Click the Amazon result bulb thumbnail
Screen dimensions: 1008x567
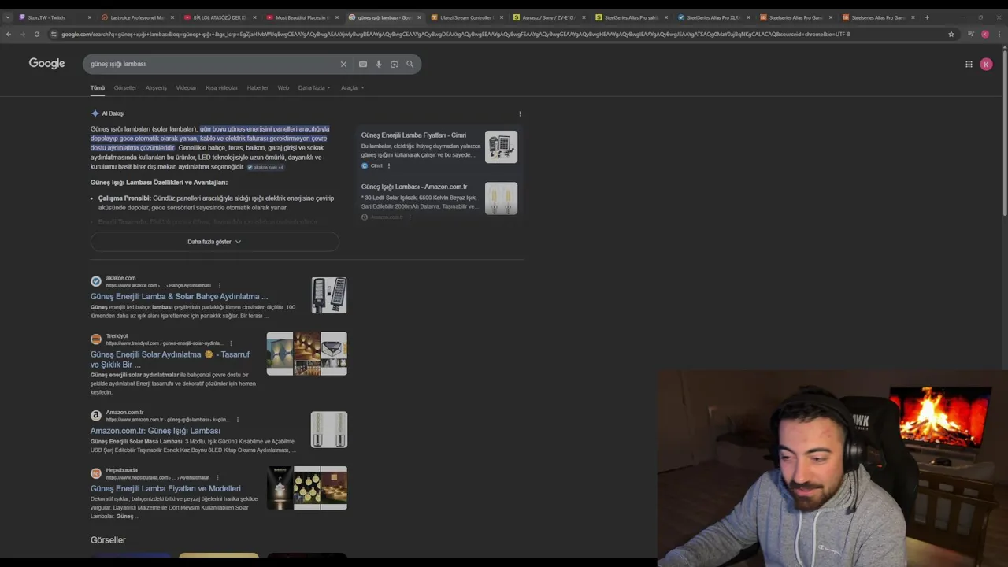328,430
